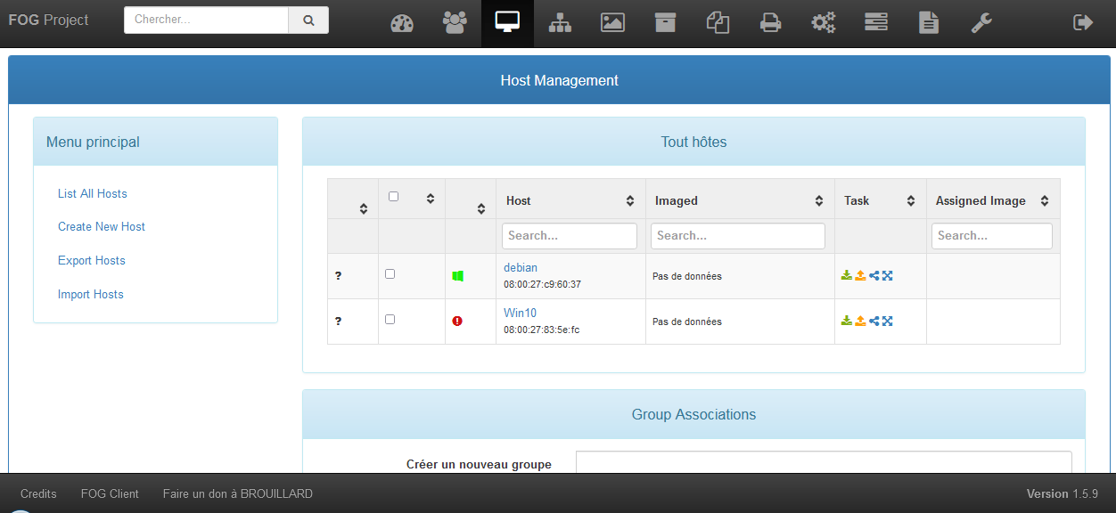
Task: Open the FOG Configuration wrench icon
Action: pyautogui.click(x=981, y=23)
